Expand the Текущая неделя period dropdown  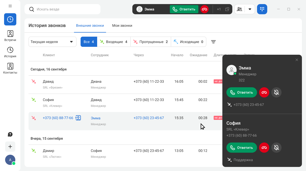(52, 42)
